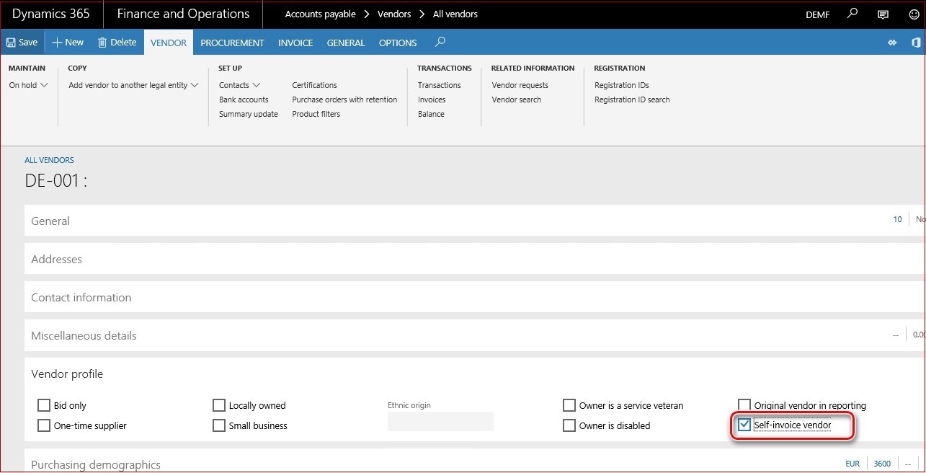Check the One-time supplier checkbox
This screenshot has width=926, height=473.
[44, 425]
